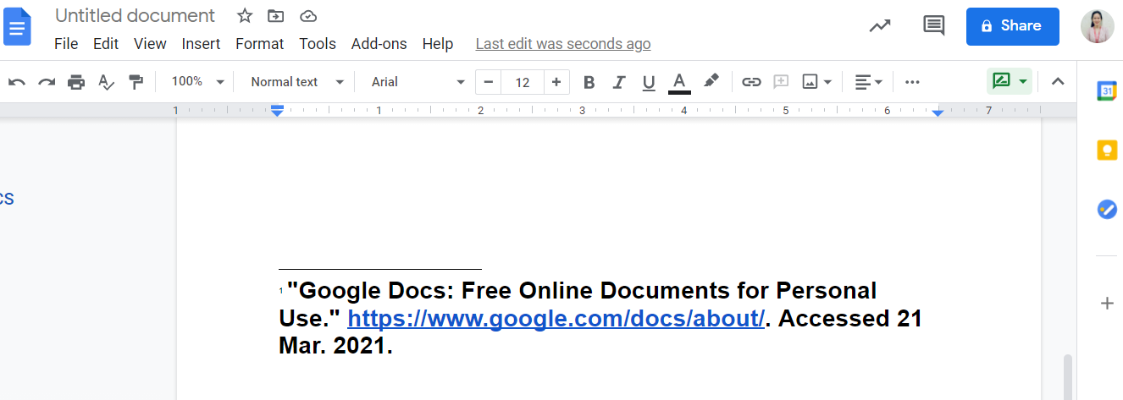Screen dimensions: 1123x400
Task: Get add-ons with plus icon
Action: (1107, 303)
